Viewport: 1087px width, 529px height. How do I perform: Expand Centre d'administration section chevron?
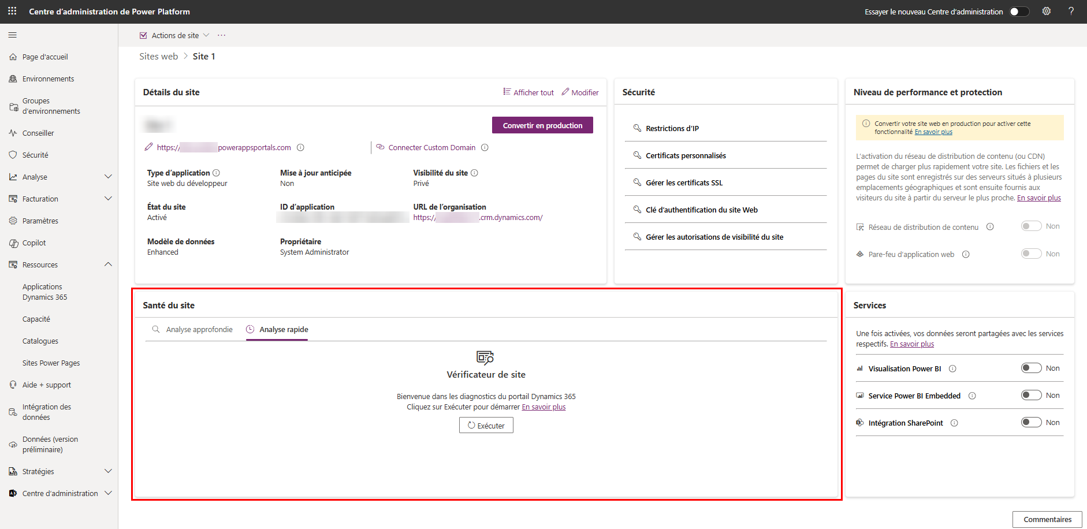[108, 493]
